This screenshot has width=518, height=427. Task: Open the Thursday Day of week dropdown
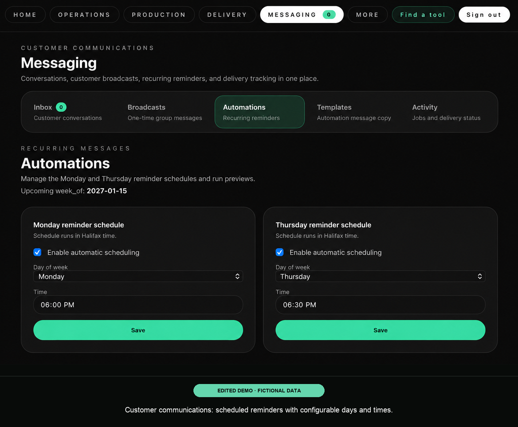(380, 276)
